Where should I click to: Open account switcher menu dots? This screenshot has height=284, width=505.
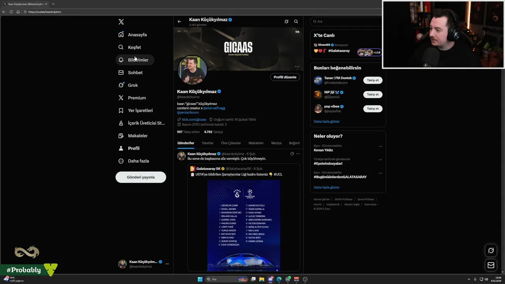pyautogui.click(x=167, y=264)
